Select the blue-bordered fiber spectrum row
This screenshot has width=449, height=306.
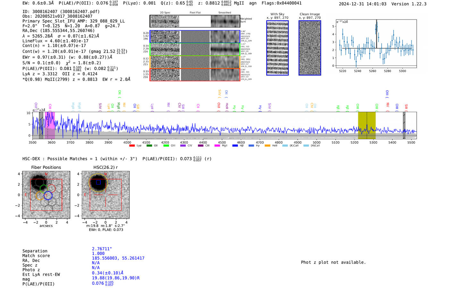coord(195,37)
